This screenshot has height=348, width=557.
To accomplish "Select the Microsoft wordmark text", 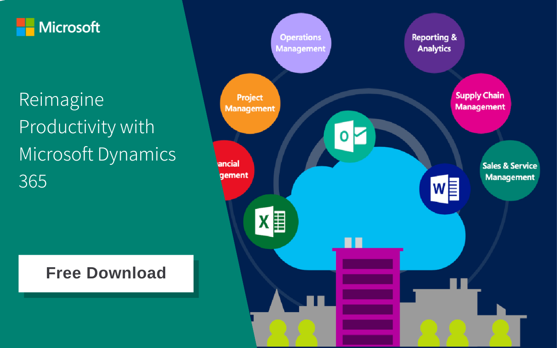I will [70, 27].
